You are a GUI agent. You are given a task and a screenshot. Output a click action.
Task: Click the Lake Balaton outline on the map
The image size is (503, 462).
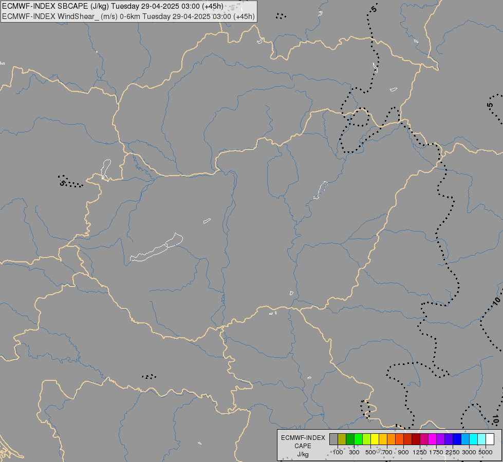[x=156, y=248]
